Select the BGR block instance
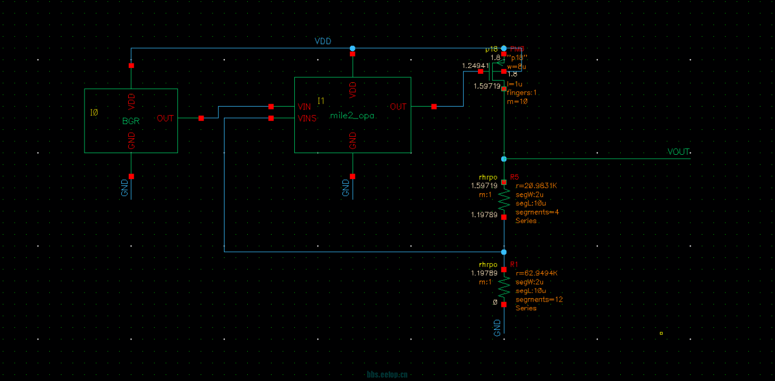 coord(131,121)
